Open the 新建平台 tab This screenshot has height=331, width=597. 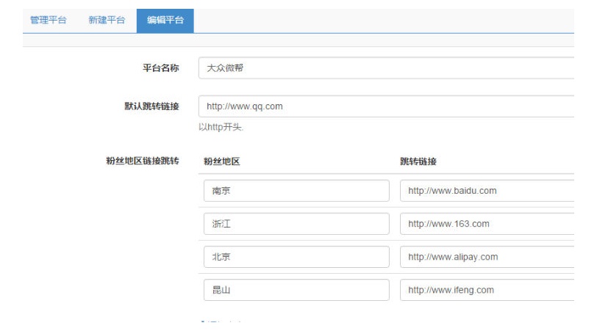coord(107,20)
